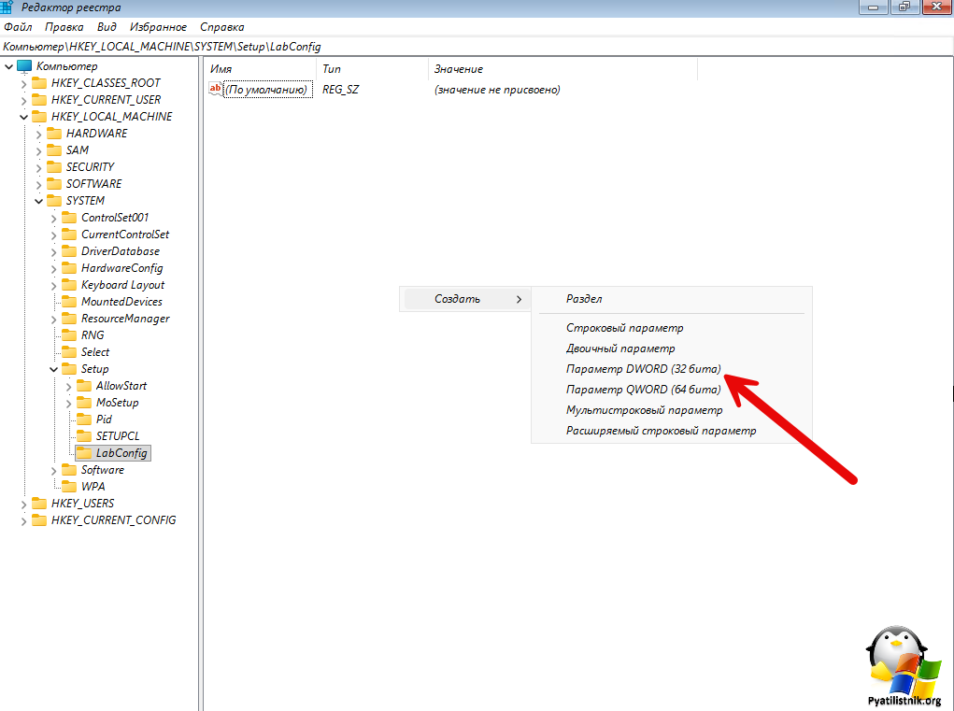Image resolution: width=954 pixels, height=711 pixels.
Task: Click the Значение column header
Action: tap(458, 69)
